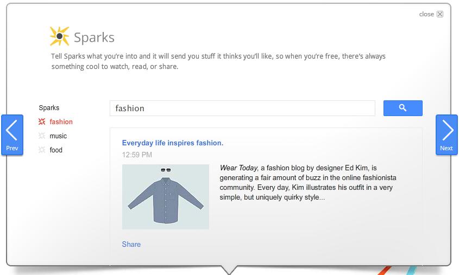The width and height of the screenshot is (459, 275).
Task: Open "Everyday life inspires fashion" article
Action: coord(172,143)
